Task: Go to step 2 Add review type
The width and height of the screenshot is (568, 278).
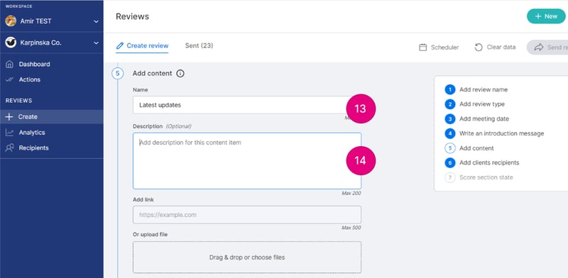Action: (x=474, y=104)
